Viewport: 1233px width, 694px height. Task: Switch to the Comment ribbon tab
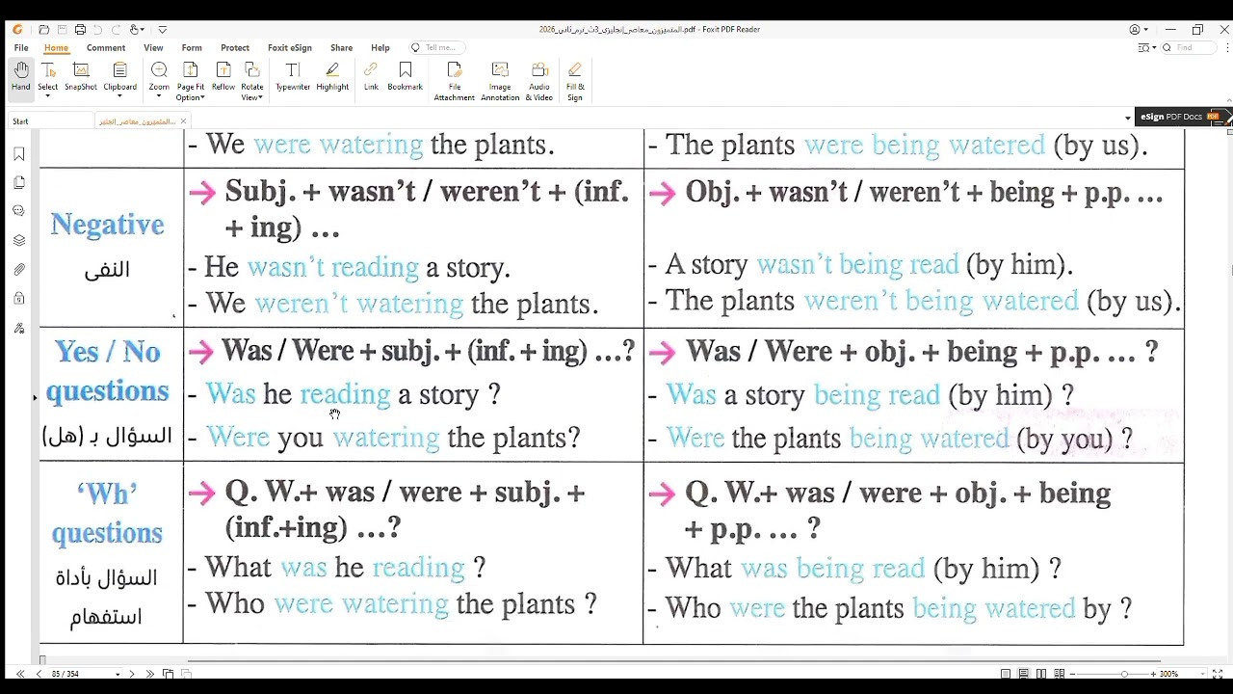click(x=106, y=47)
